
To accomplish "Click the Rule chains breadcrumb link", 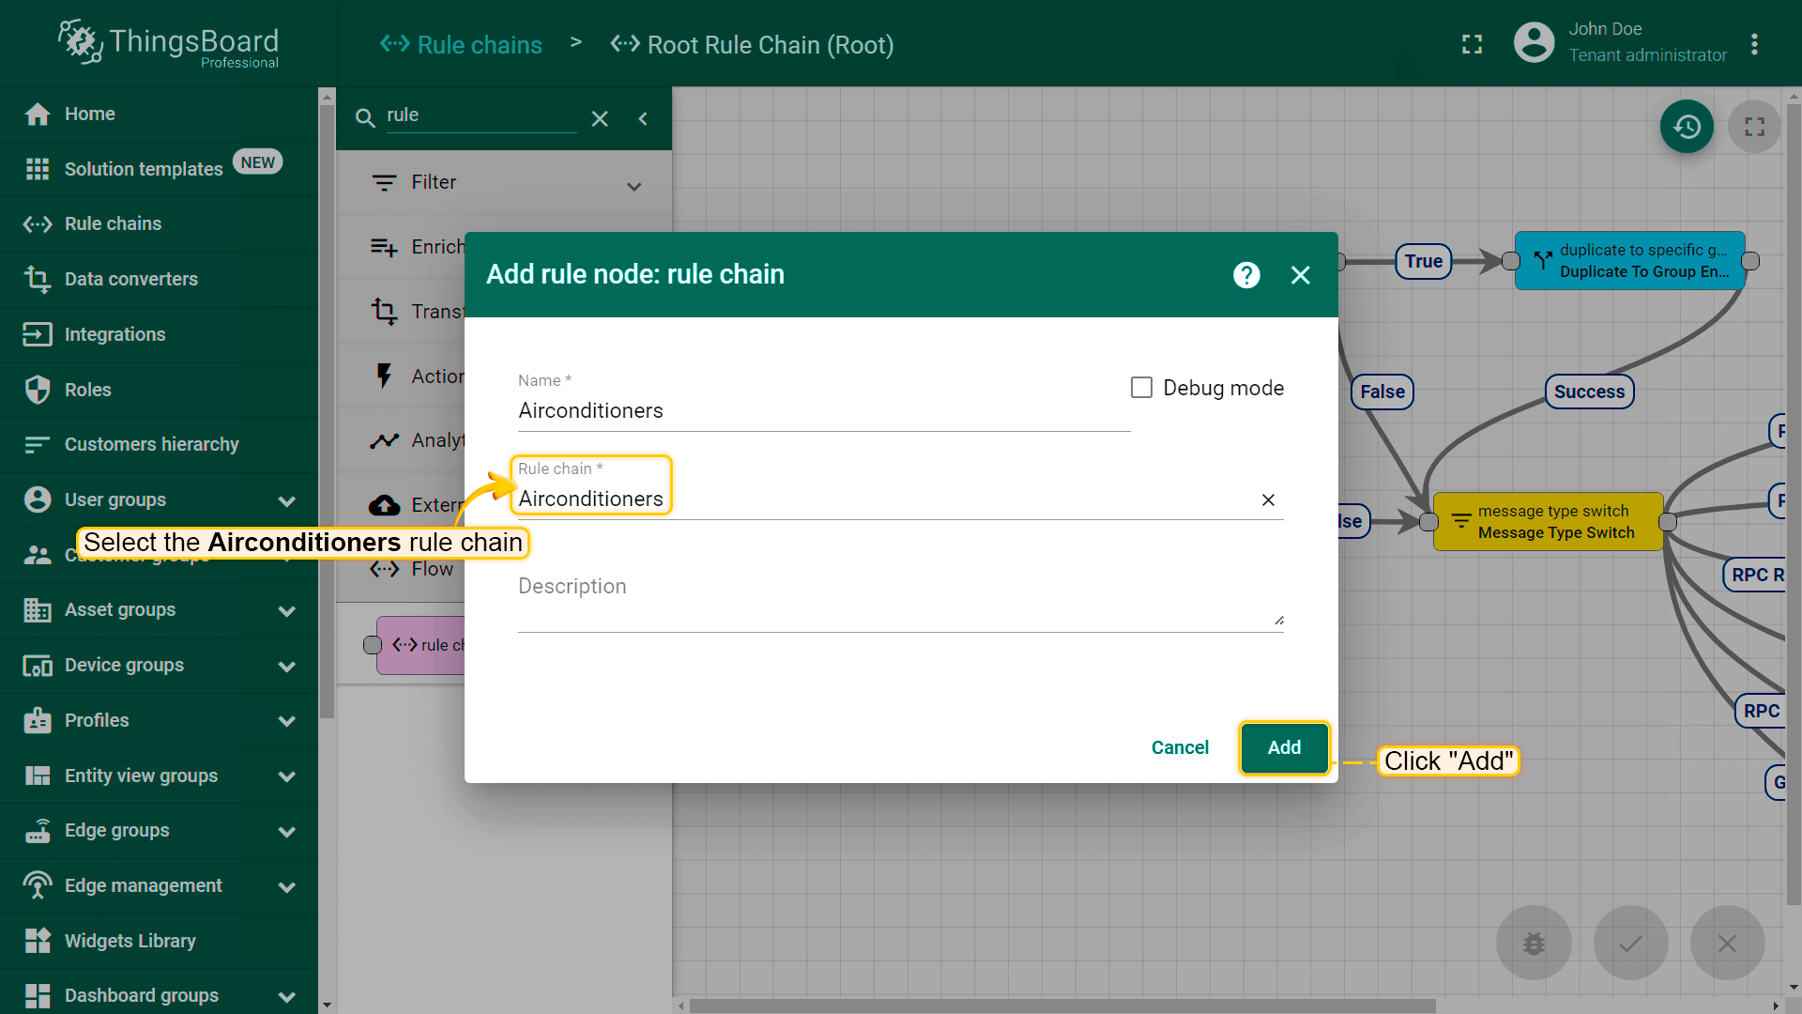I will [x=461, y=44].
